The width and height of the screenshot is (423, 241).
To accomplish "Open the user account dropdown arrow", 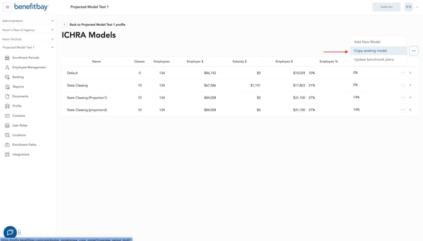I will (x=417, y=7).
